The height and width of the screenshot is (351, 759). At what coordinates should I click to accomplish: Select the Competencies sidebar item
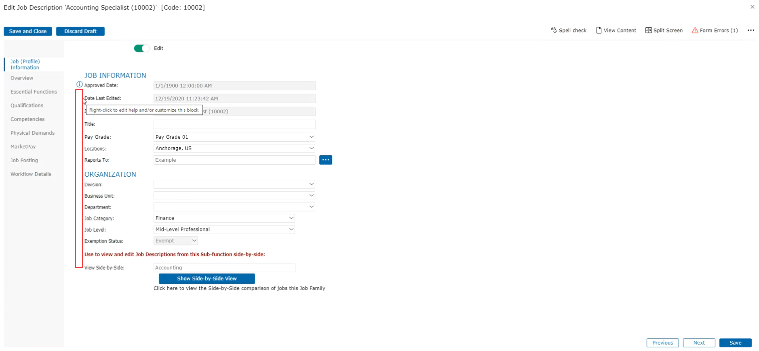click(27, 119)
